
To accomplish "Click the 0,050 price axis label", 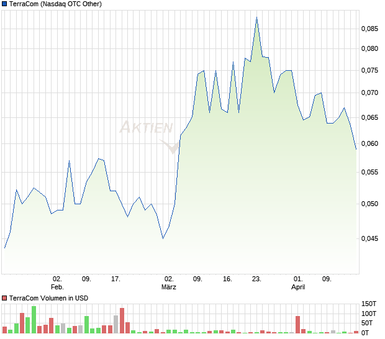I will pyautogui.click(x=369, y=204).
